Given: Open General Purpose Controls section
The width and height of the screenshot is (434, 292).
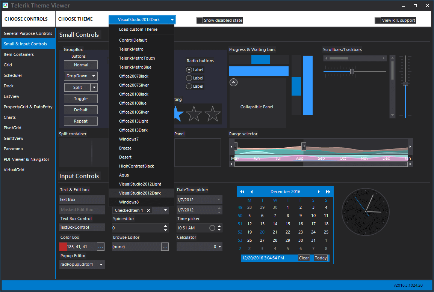Looking at the screenshot, I should pyautogui.click(x=28, y=33).
